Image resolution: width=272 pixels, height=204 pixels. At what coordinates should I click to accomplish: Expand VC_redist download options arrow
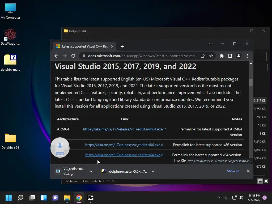91,171
